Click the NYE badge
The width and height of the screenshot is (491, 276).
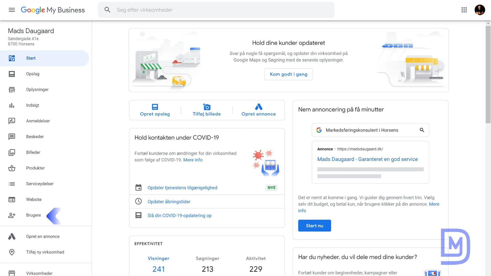[x=272, y=188]
